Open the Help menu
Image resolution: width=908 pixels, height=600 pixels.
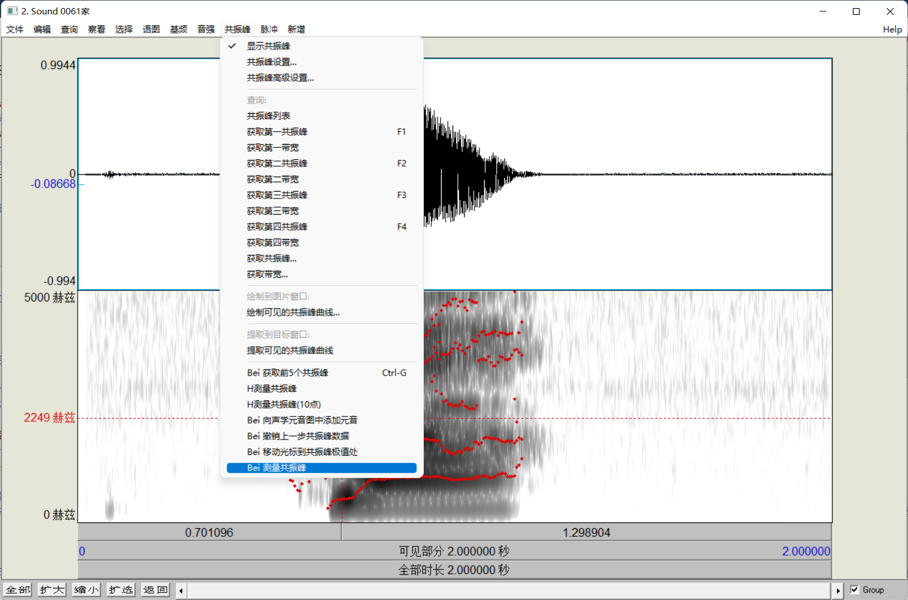[892, 29]
